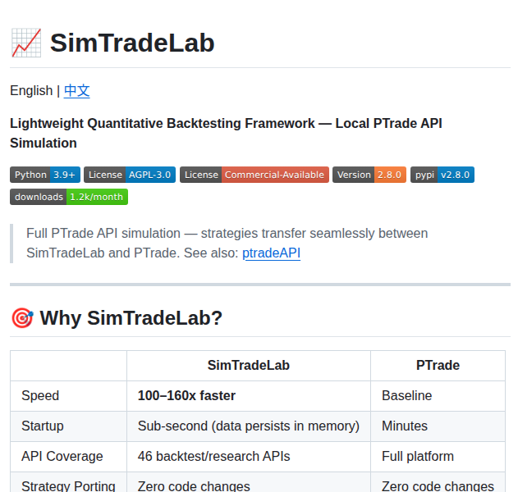The image size is (518, 492).
Task: Open the License AGPL-3.0 badge
Action: coord(130,175)
